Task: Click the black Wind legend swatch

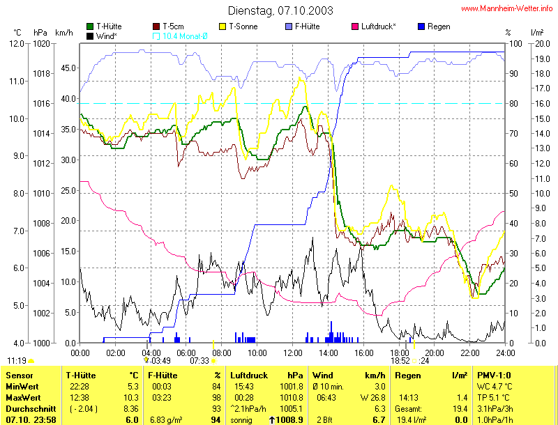Action: (90, 36)
